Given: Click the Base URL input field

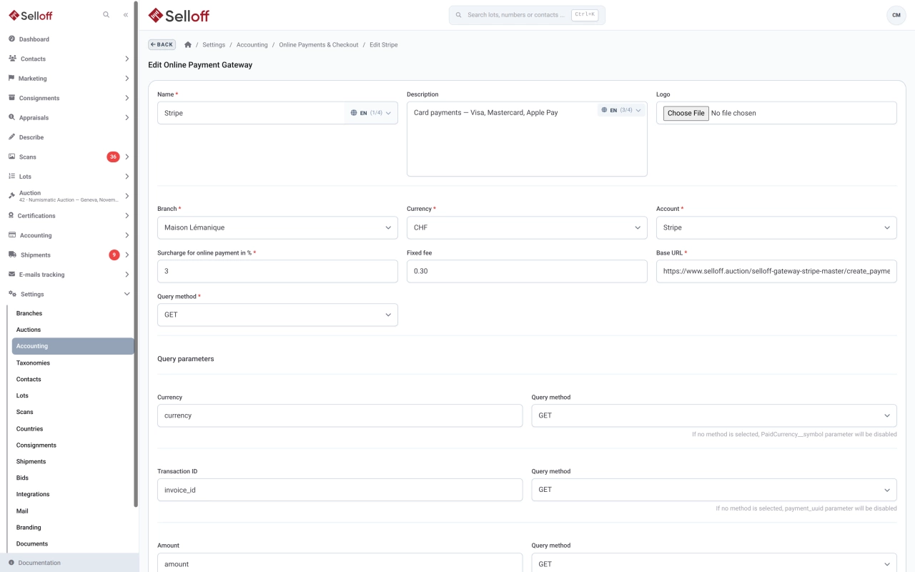Looking at the screenshot, I should coord(776,271).
